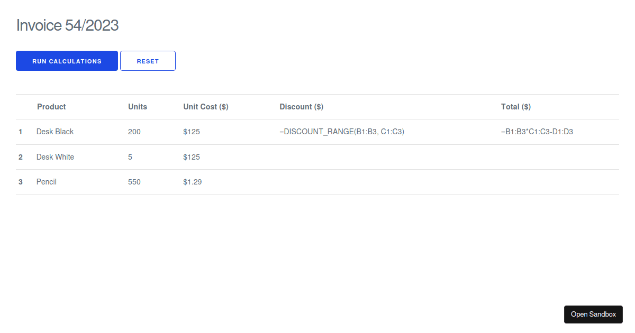Select the total formula cell =B1:B3*C1:C3-D1:D3

click(537, 132)
